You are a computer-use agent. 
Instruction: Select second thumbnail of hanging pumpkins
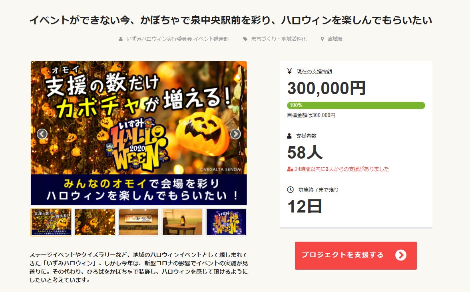coord(95,222)
